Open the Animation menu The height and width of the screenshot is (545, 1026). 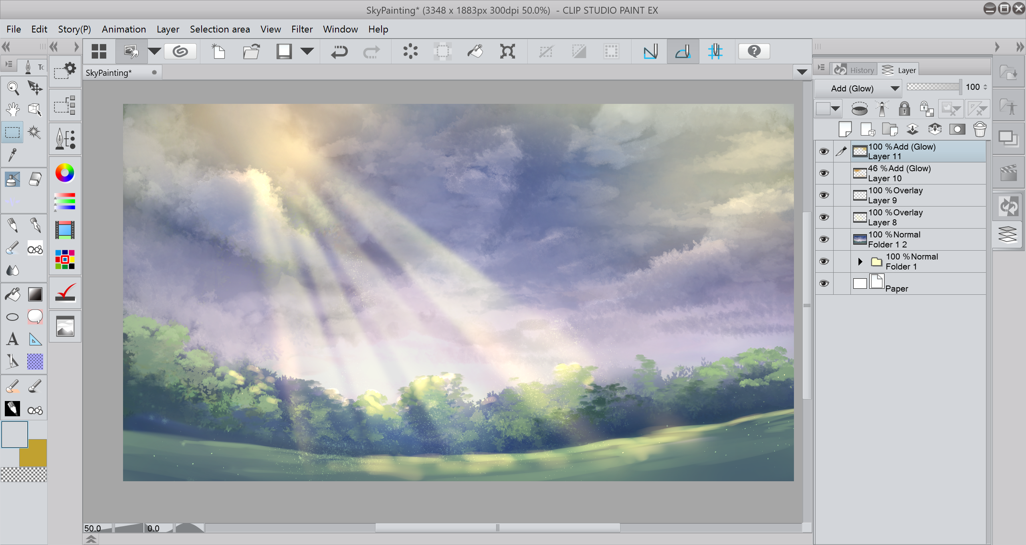point(124,29)
